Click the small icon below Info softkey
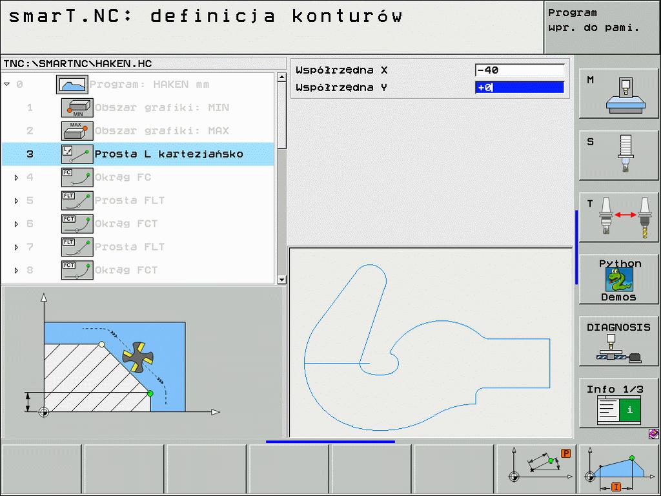The width and height of the screenshot is (661, 496). coord(653,433)
